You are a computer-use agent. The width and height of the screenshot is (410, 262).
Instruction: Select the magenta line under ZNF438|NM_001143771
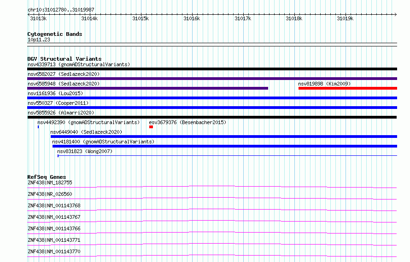212,244
